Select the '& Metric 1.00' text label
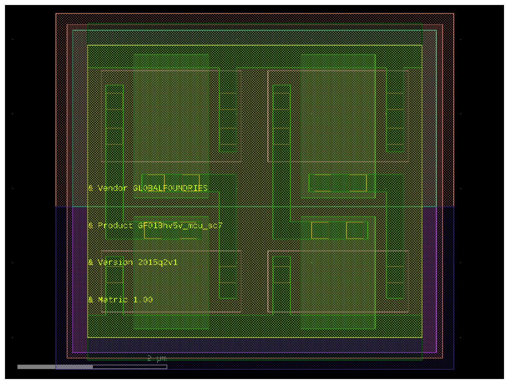The height and width of the screenshot is (384, 509). tap(121, 300)
